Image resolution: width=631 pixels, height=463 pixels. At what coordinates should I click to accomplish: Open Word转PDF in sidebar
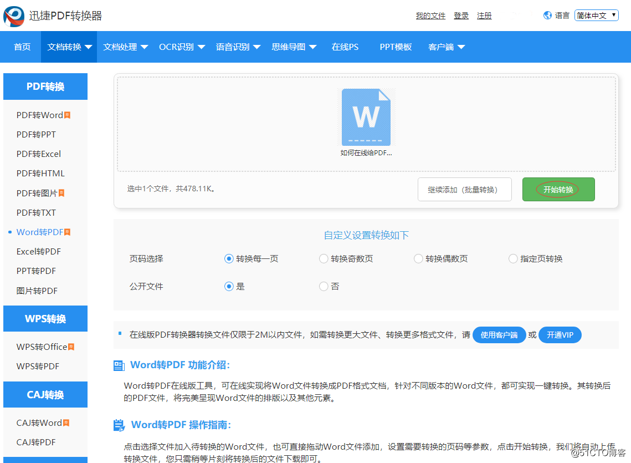pos(40,232)
